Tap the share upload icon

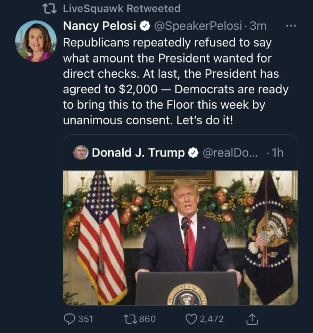pyautogui.click(x=252, y=319)
